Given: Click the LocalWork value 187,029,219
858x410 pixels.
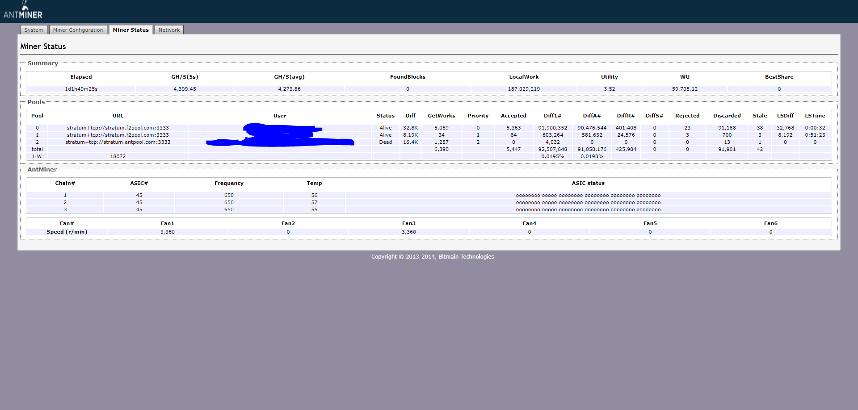Looking at the screenshot, I should click(524, 89).
